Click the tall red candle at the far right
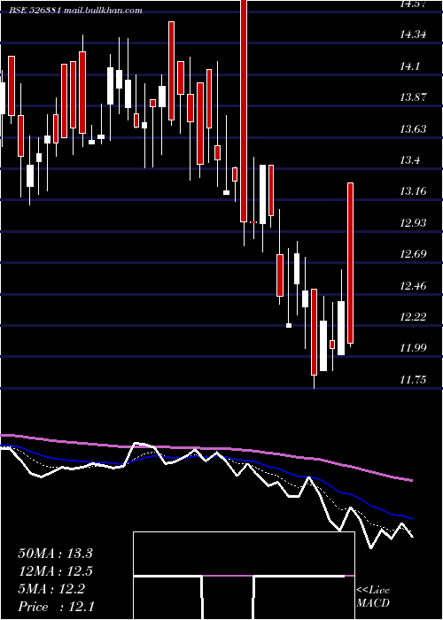443x620 pixels. point(351,263)
